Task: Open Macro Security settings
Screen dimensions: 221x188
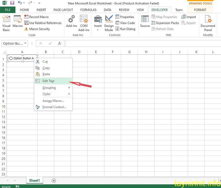Action: pyautogui.click(x=37, y=29)
